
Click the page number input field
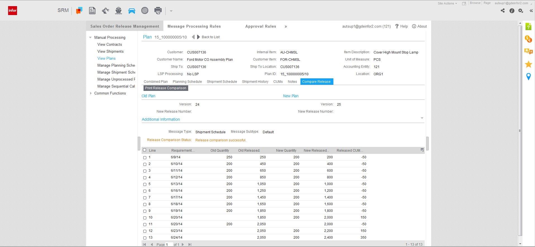point(169,244)
